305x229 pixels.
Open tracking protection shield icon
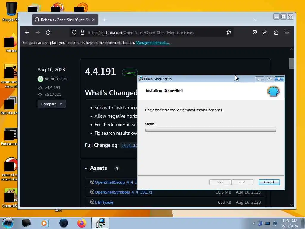click(74, 32)
